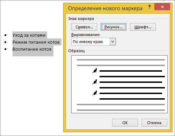Open the Символ... dialog button

click(x=84, y=27)
